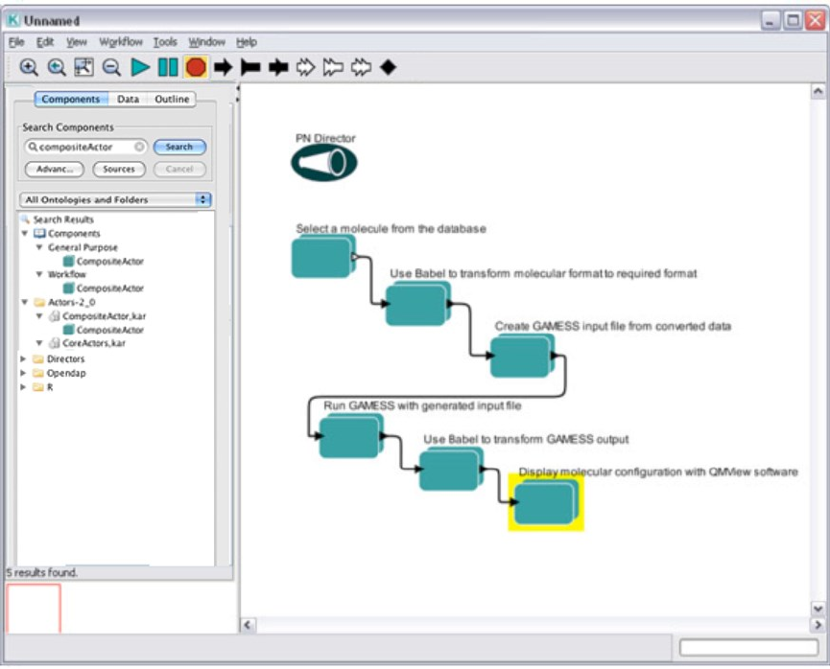Add multiple input port outline arrow
Viewport: 830px width, 669px height.
306,67
